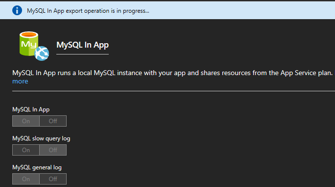335x187 pixels.
Task: Click the blue info icon in the banner
Action: [17, 10]
